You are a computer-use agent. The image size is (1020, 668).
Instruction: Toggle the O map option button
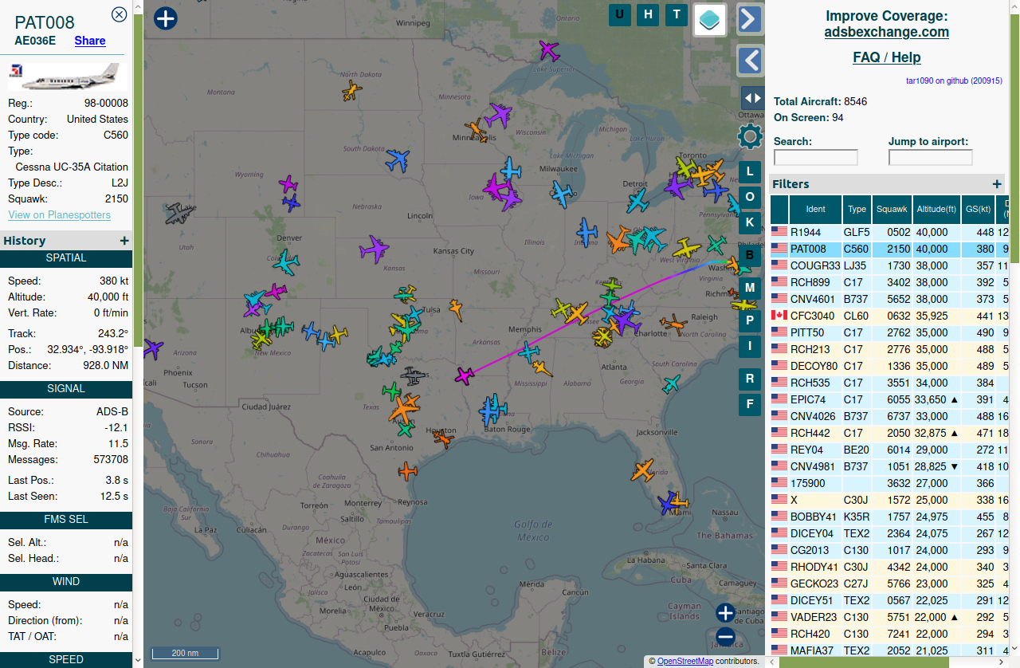click(x=750, y=196)
